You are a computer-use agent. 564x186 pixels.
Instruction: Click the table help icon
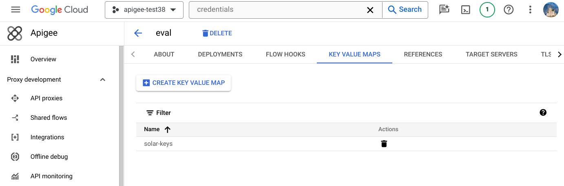point(543,112)
